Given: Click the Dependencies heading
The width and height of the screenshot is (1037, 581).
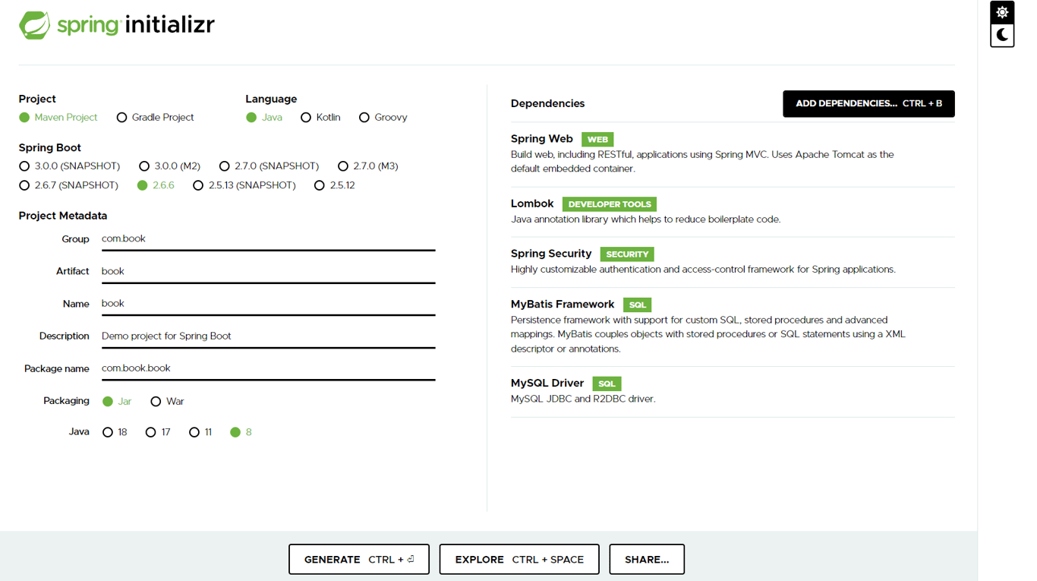Looking at the screenshot, I should coord(548,104).
